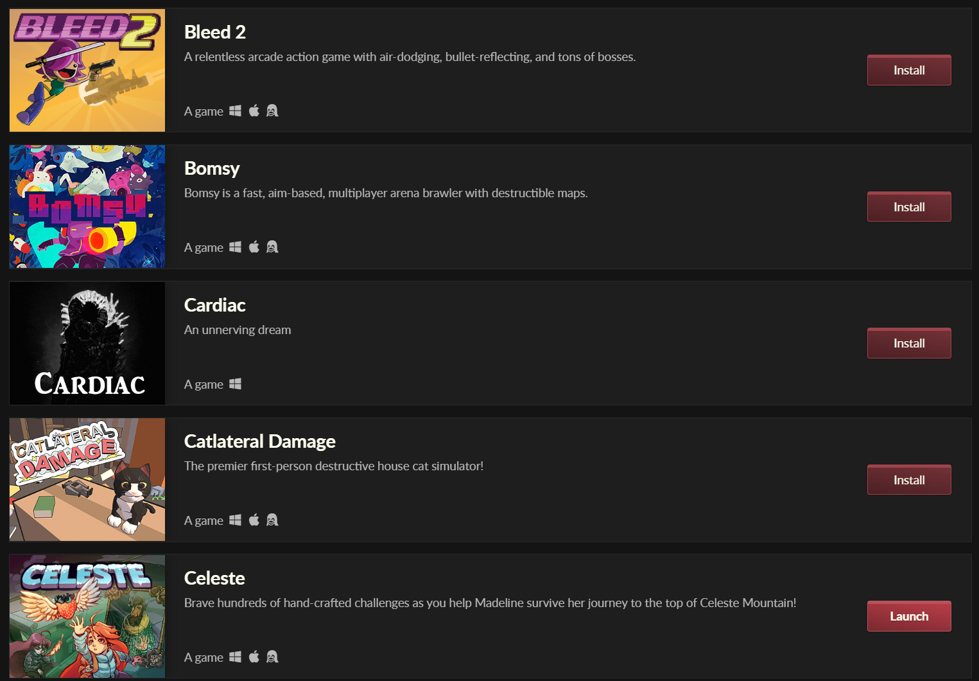Screen dimensions: 979x681
Task: Open the Celeste cover thumbnail
Action: pos(87,616)
